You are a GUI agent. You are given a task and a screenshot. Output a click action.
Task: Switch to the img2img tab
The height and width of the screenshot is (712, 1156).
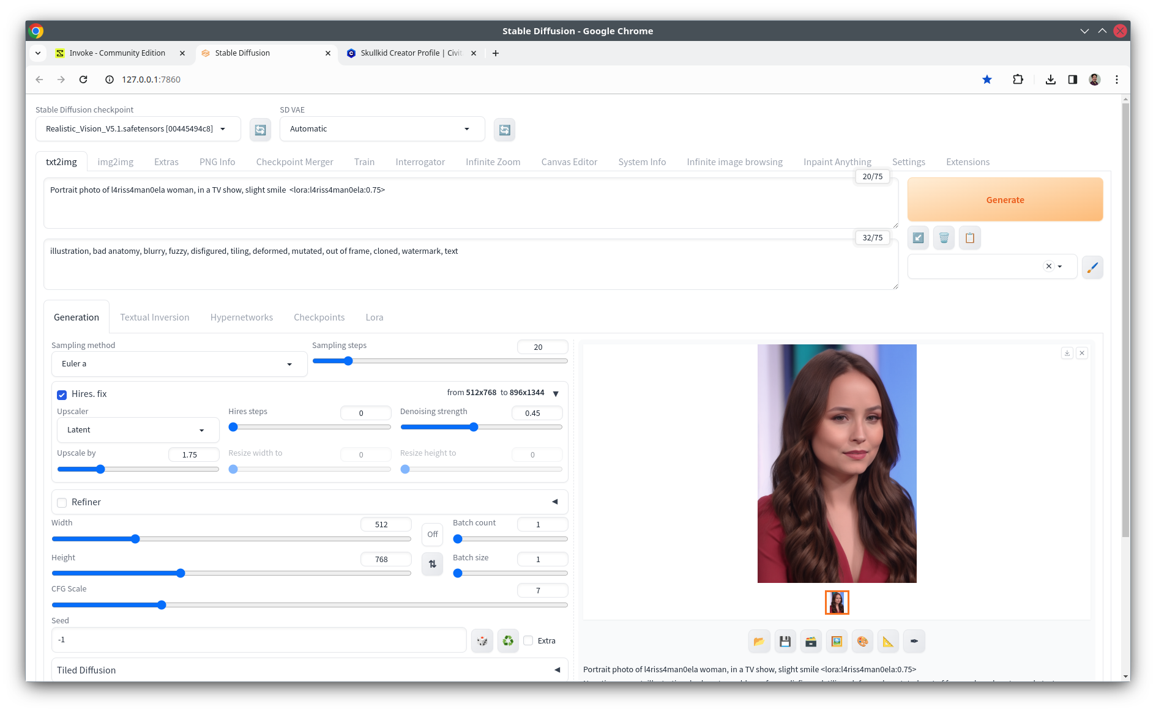116,162
